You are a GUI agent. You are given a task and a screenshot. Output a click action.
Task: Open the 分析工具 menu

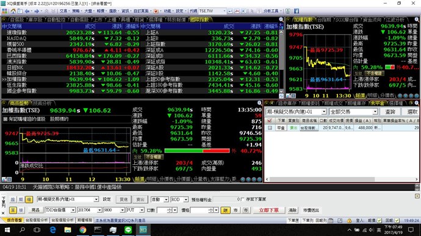pyautogui.click(x=272, y=11)
